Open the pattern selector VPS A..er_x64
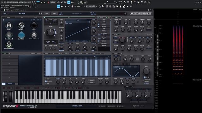 (90, 6)
